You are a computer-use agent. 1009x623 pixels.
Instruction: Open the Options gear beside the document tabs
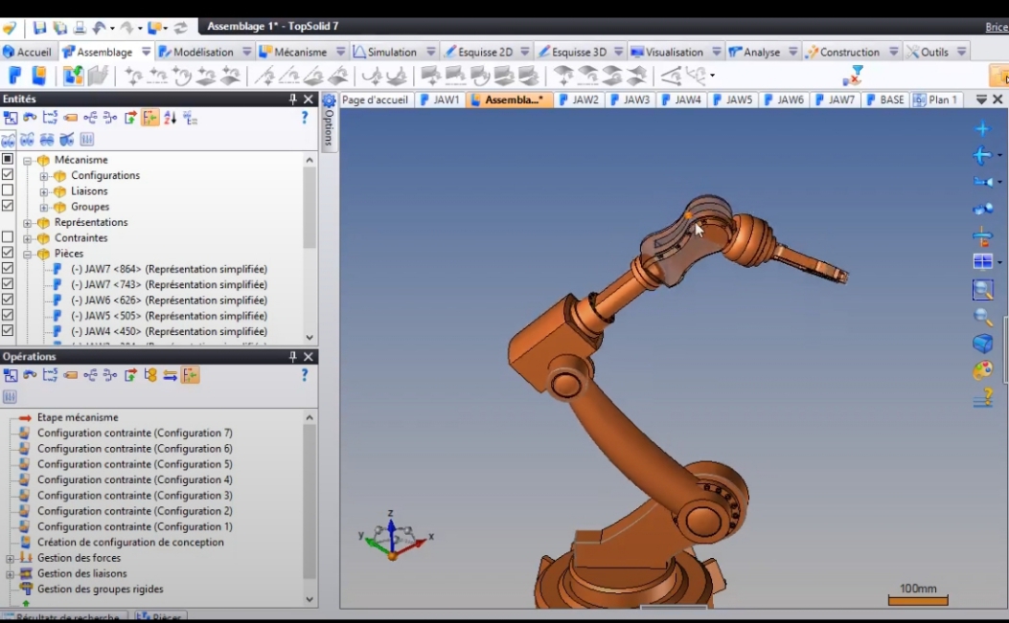click(329, 100)
